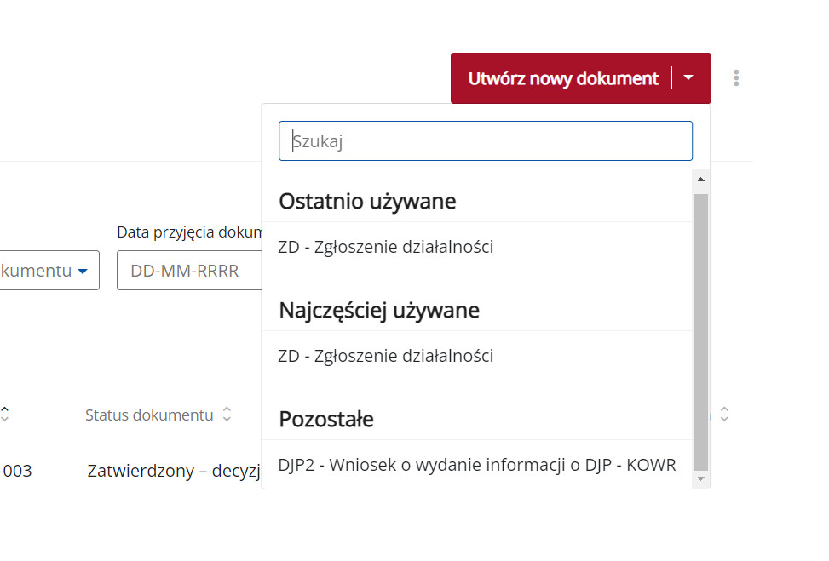Click the Utwórz nowy dokument button
The height and width of the screenshot is (561, 829).
click(562, 78)
